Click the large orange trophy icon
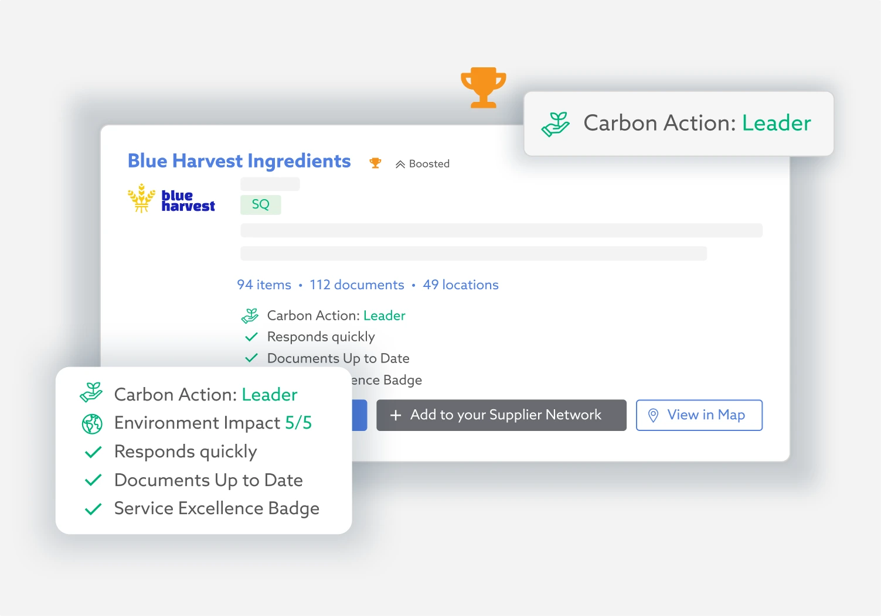881x616 pixels. (483, 87)
